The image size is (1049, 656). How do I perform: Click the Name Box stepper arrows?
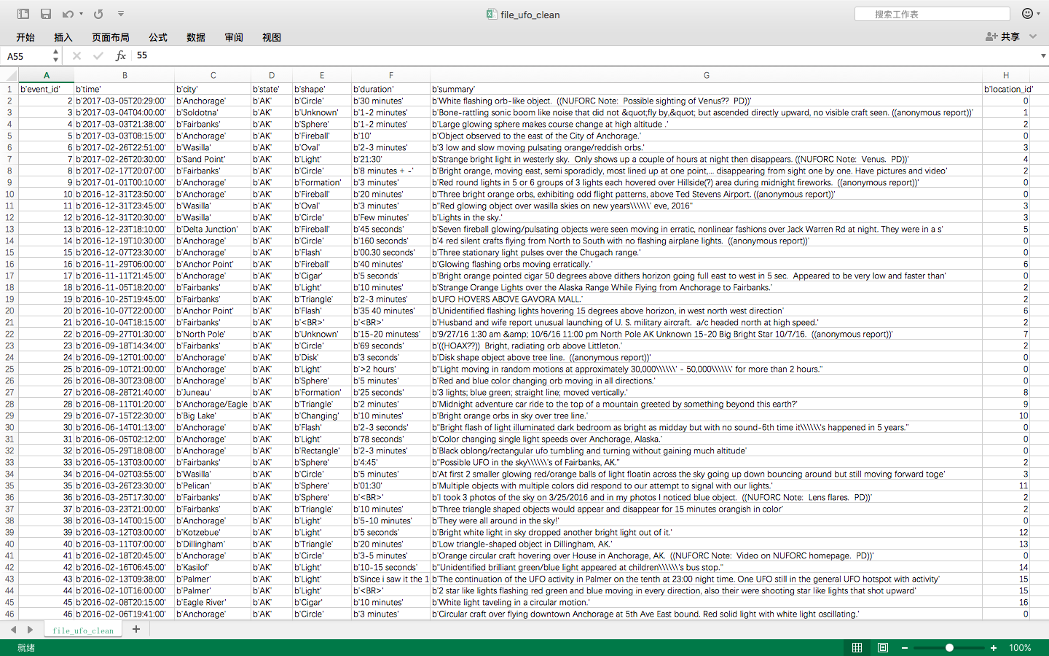55,56
